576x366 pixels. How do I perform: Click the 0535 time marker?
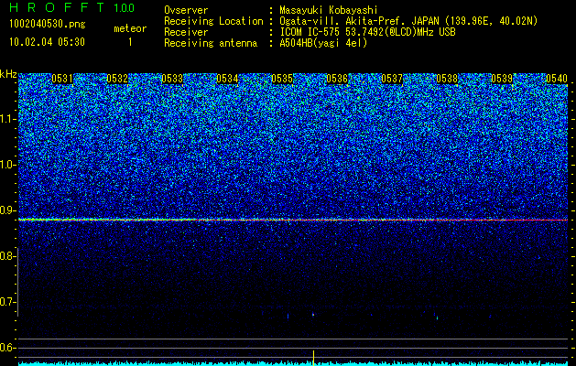tap(282, 79)
